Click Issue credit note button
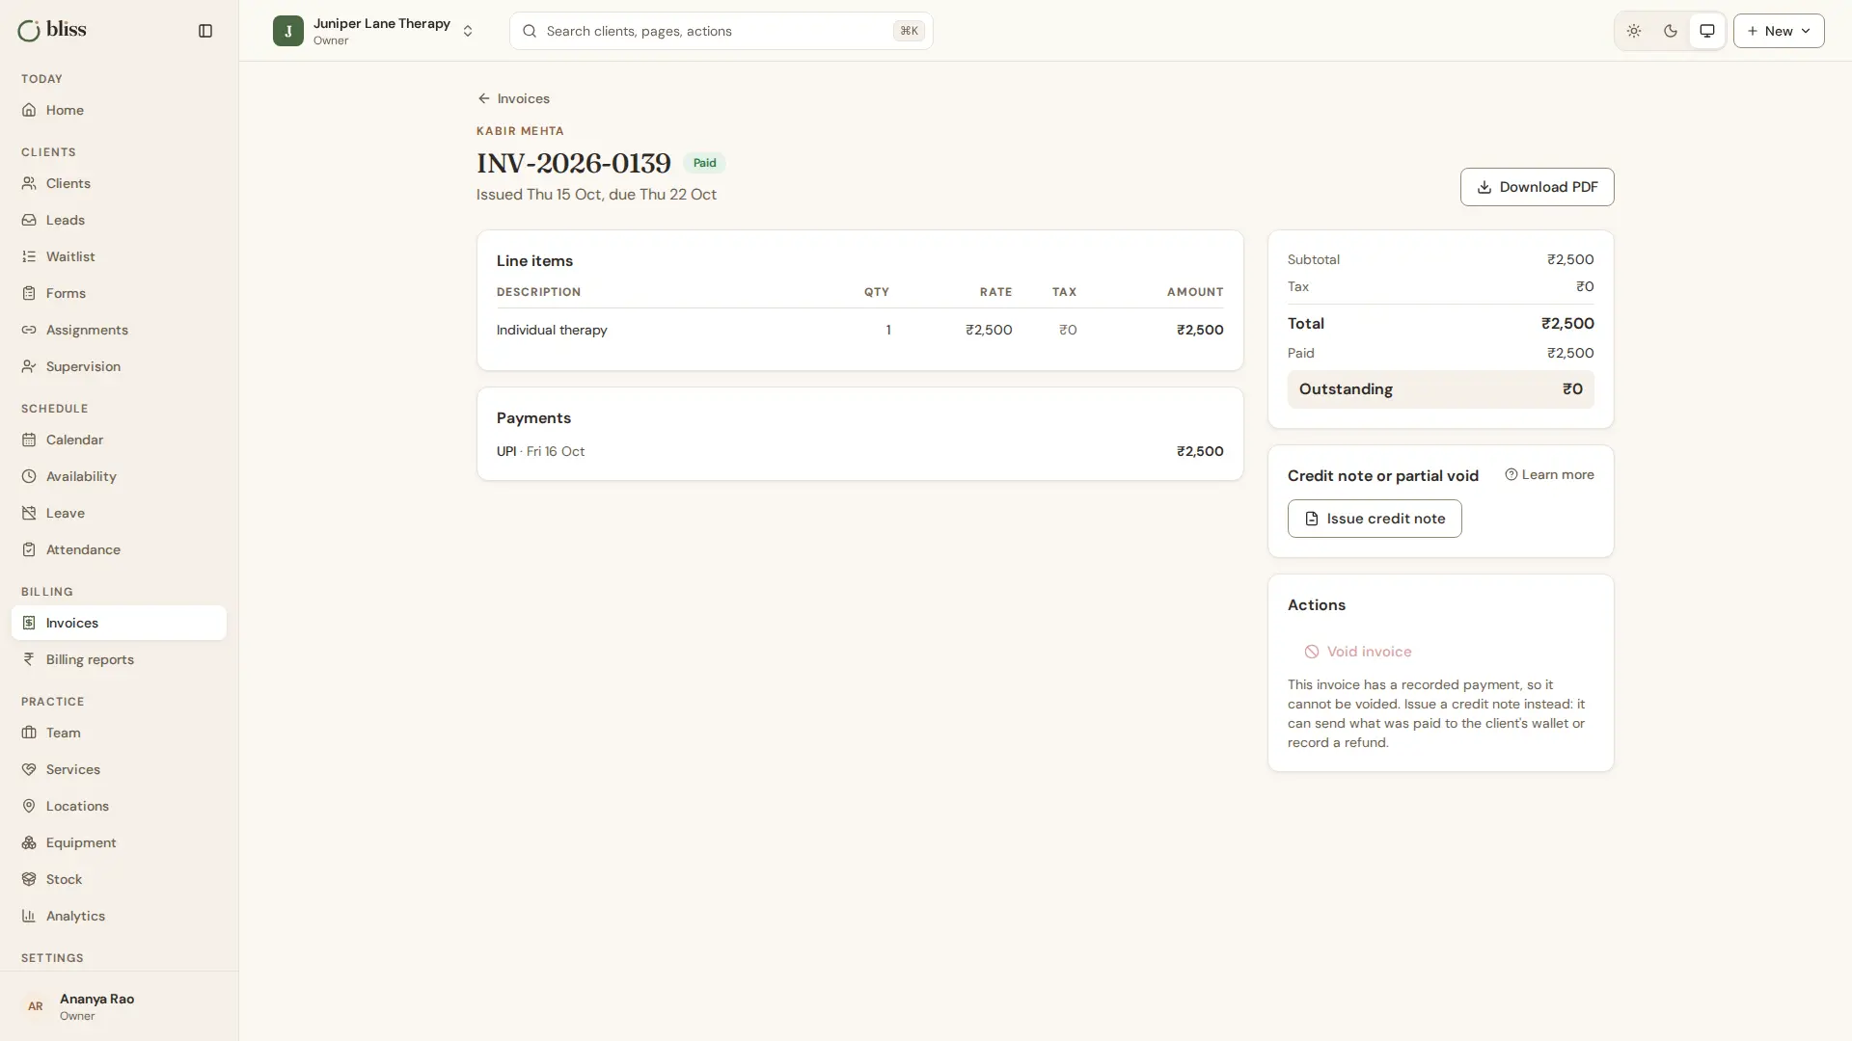 pos(1375,519)
